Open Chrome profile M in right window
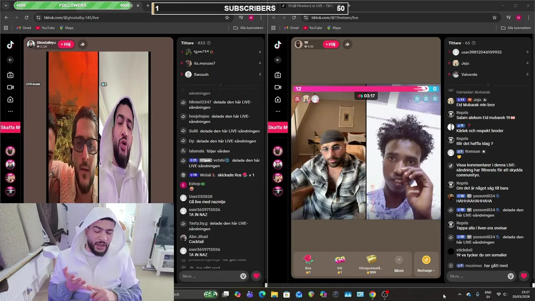 (x=519, y=18)
